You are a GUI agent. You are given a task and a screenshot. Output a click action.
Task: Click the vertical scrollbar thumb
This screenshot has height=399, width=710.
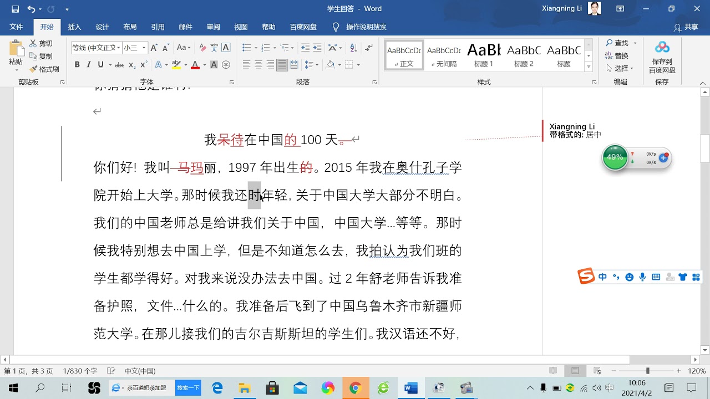click(704, 149)
